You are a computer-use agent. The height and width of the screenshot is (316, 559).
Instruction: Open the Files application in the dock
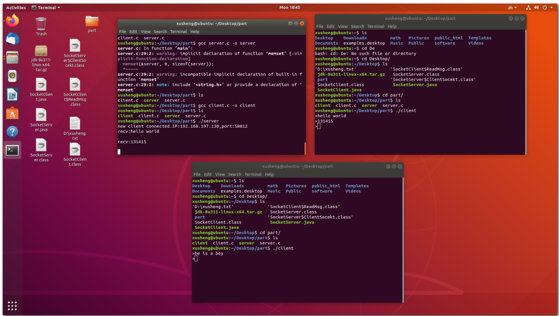click(x=12, y=58)
